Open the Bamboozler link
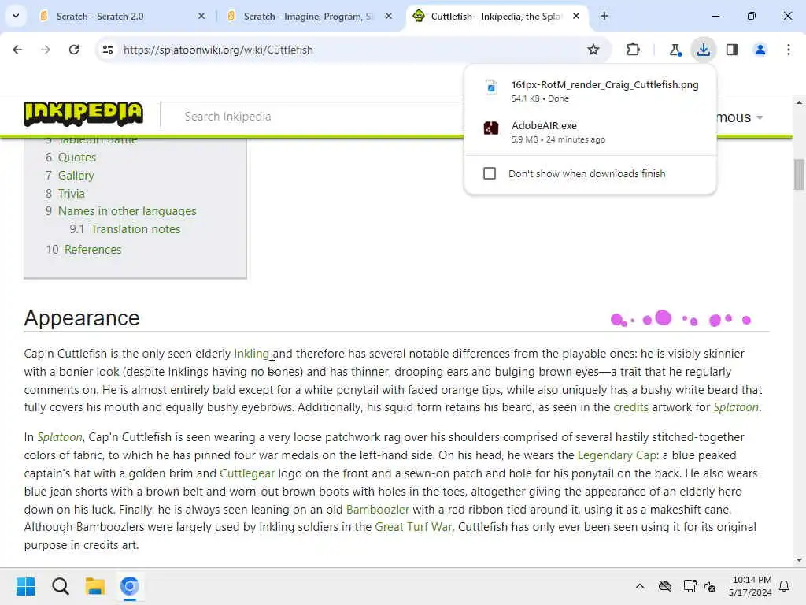The height and width of the screenshot is (605, 806). [x=378, y=510]
